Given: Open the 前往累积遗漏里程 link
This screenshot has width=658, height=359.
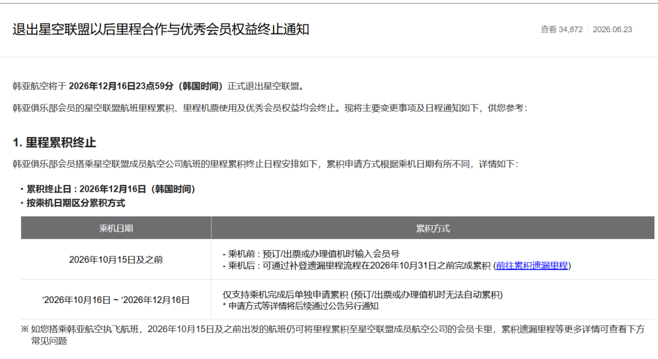Looking at the screenshot, I should [532, 265].
